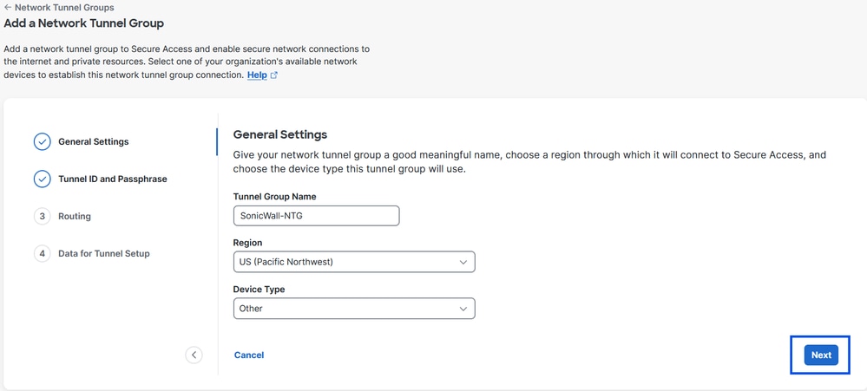Jump to the Data for Tunnel Setup step
The height and width of the screenshot is (391, 867).
[x=103, y=253]
